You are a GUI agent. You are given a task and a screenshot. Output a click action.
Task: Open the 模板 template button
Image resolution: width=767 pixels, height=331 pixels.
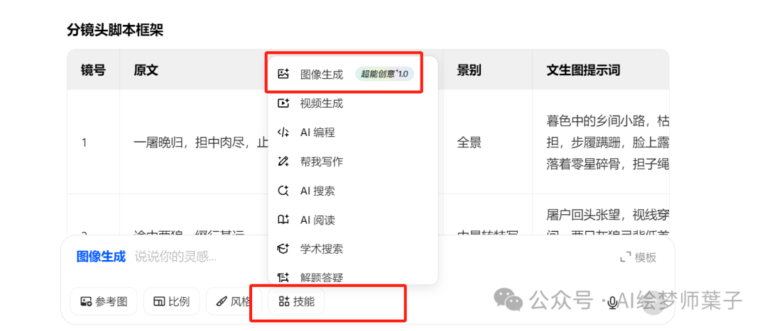click(637, 257)
